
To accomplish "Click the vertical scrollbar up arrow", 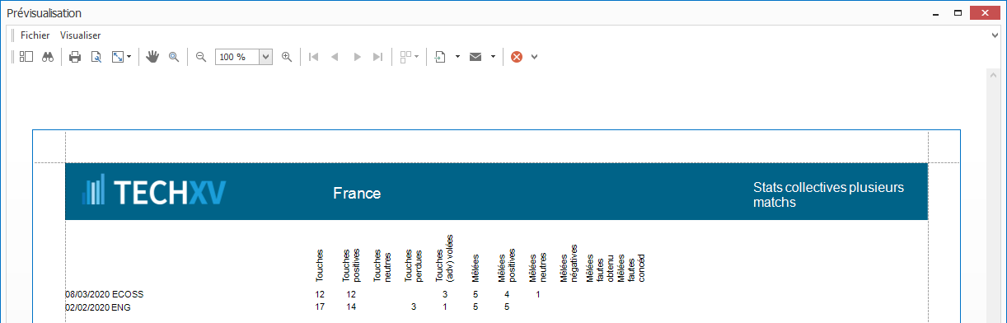I will coord(993,75).
